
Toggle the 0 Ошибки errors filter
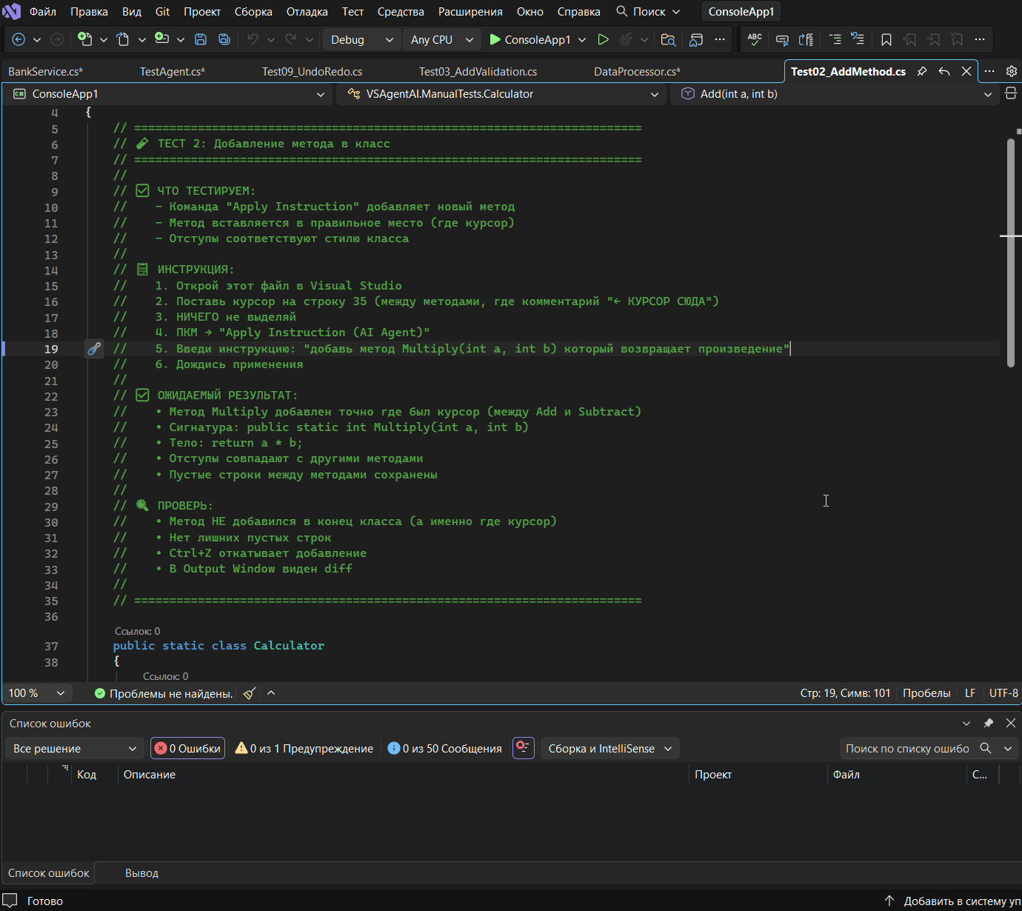[187, 749]
